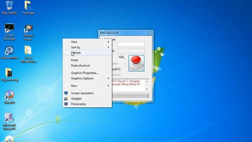Select the Crack office&win folder icon
The width and height of the screenshot is (252, 142).
(28, 54)
